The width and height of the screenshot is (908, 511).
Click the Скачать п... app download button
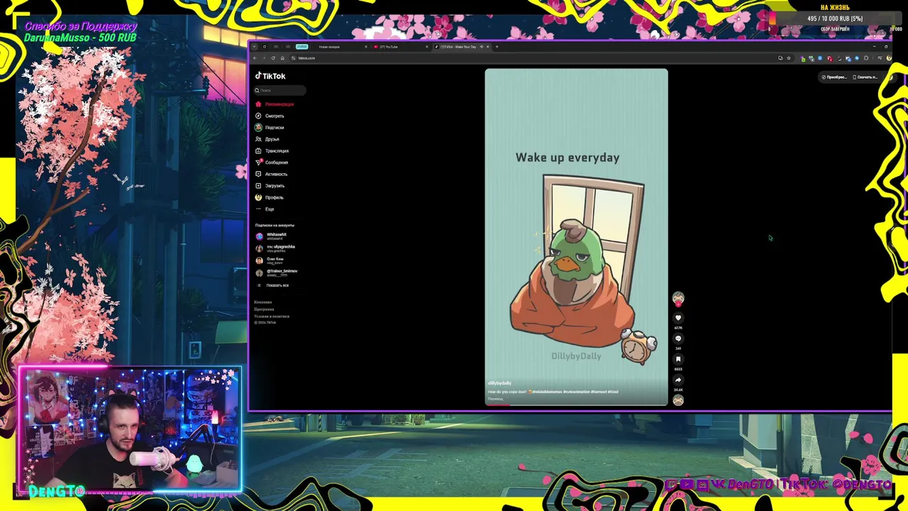coord(865,77)
